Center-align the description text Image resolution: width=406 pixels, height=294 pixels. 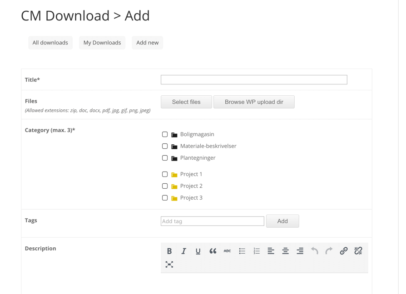tap(285, 251)
